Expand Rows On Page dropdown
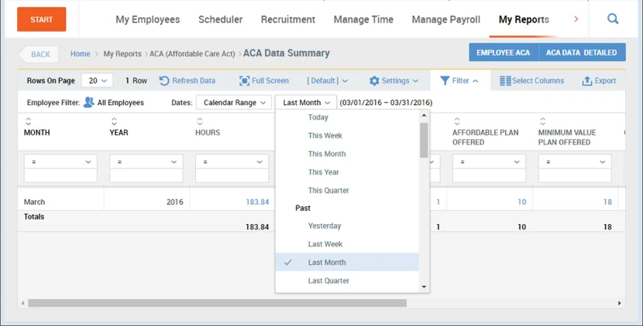The width and height of the screenshot is (643, 326). point(98,81)
